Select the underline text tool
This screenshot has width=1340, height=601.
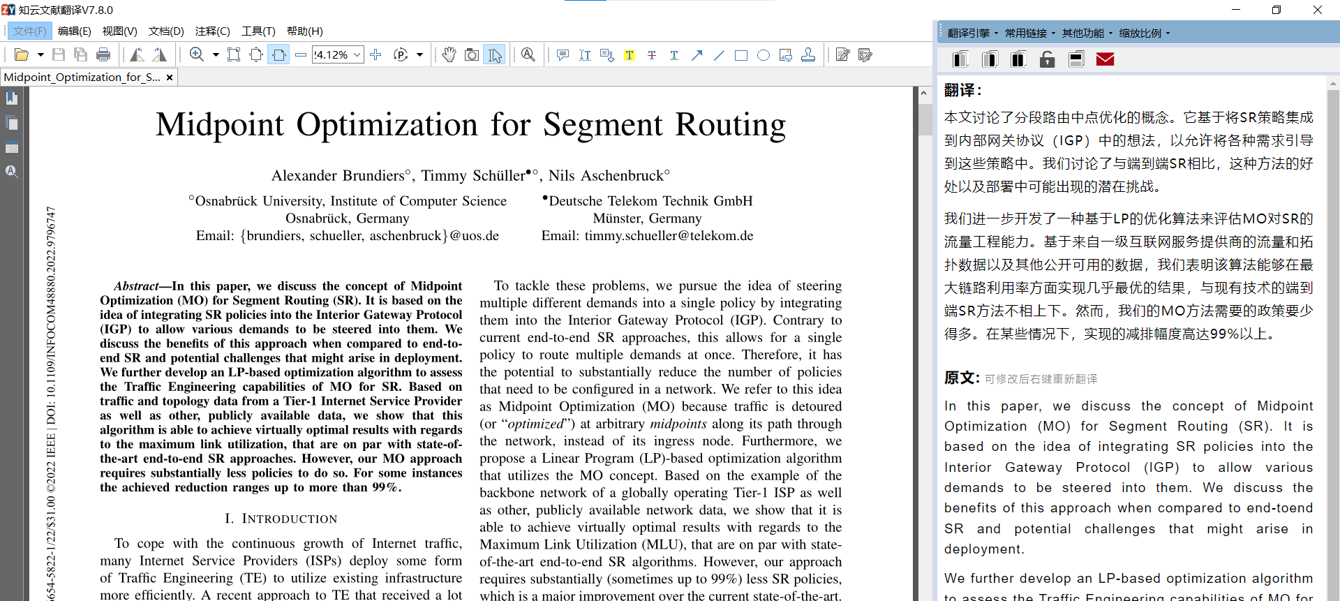point(674,55)
